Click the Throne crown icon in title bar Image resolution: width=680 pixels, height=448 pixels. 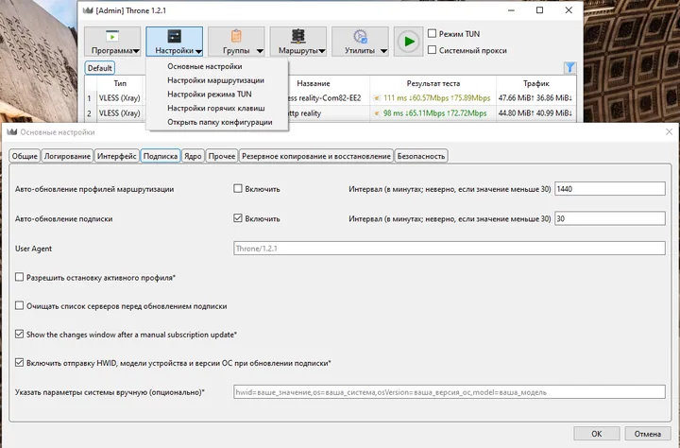tap(88, 10)
